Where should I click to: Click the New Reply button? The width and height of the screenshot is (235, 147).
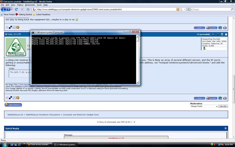(x=13, y=105)
